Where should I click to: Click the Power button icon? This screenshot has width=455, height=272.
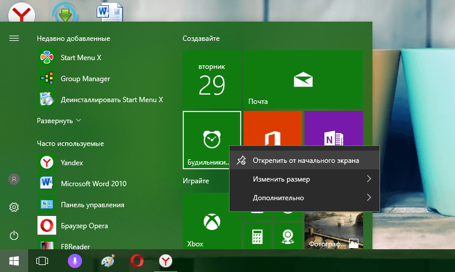coord(14,235)
